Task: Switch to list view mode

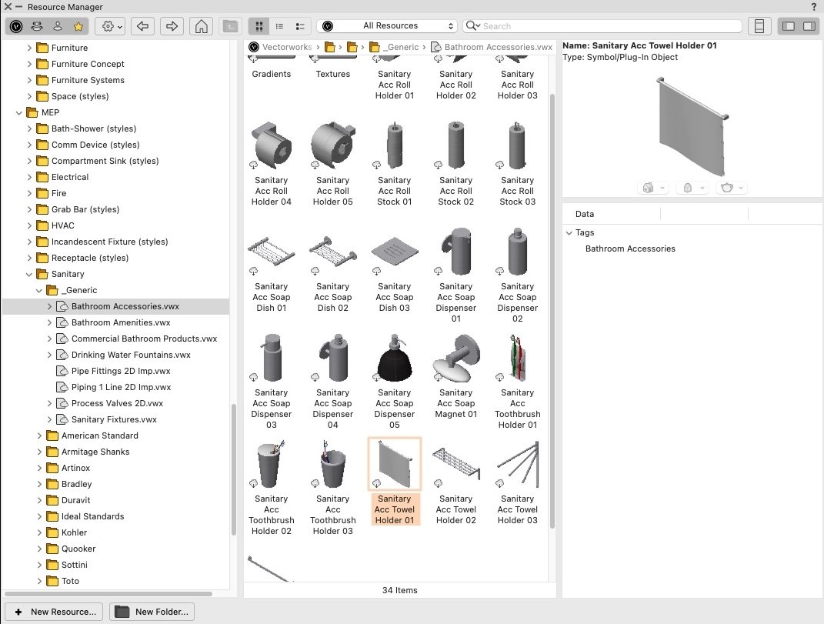Action: tap(279, 26)
